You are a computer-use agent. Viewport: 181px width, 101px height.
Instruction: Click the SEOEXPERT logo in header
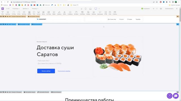pyautogui.click(x=42, y=19)
